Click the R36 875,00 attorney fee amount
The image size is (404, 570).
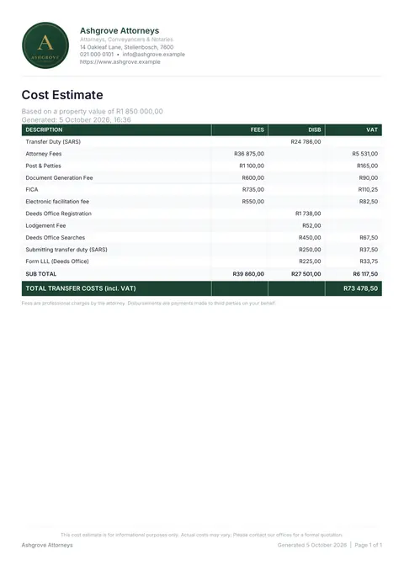click(x=249, y=154)
